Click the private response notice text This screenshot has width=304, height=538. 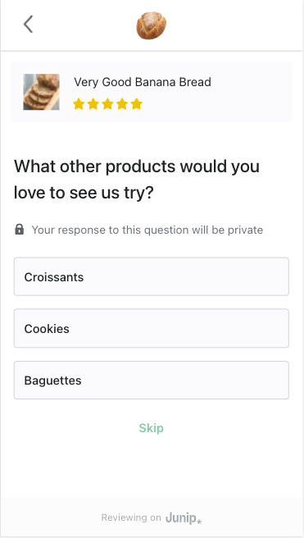click(147, 230)
